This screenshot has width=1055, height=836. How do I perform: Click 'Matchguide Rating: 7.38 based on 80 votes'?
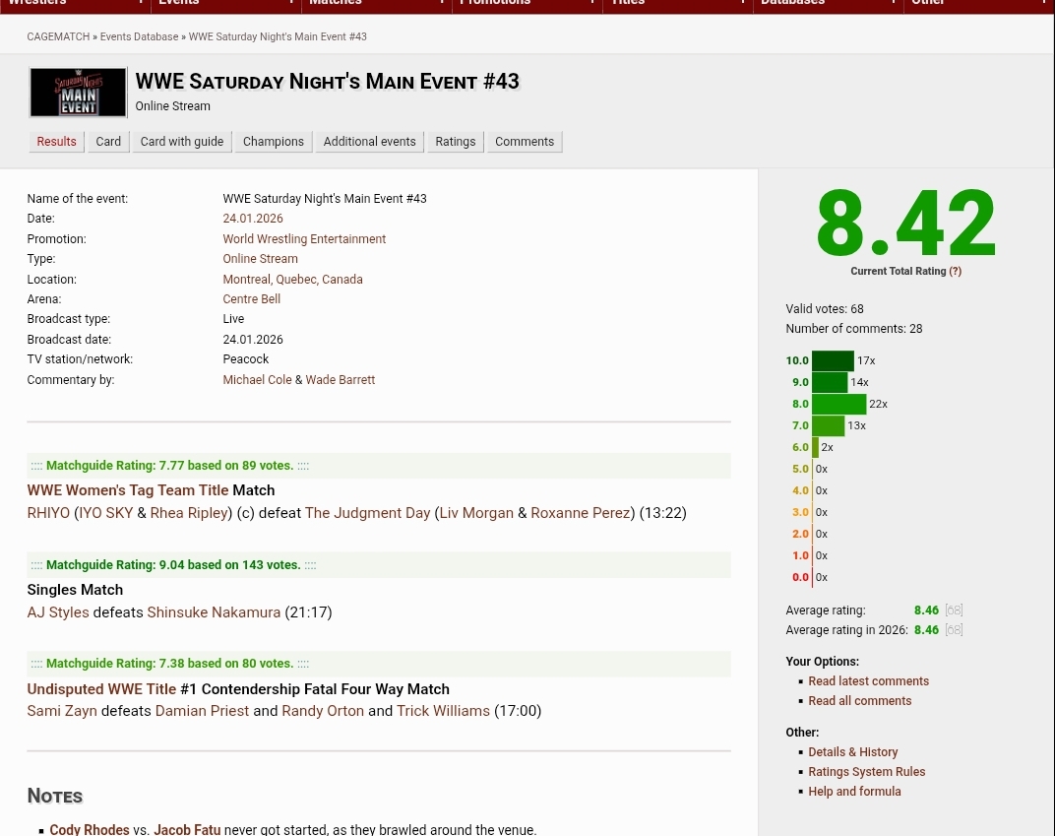click(169, 663)
